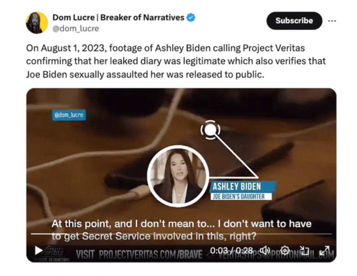Open the Dom Lucre display name link
Screen dimensions: 357x276
coord(118,18)
